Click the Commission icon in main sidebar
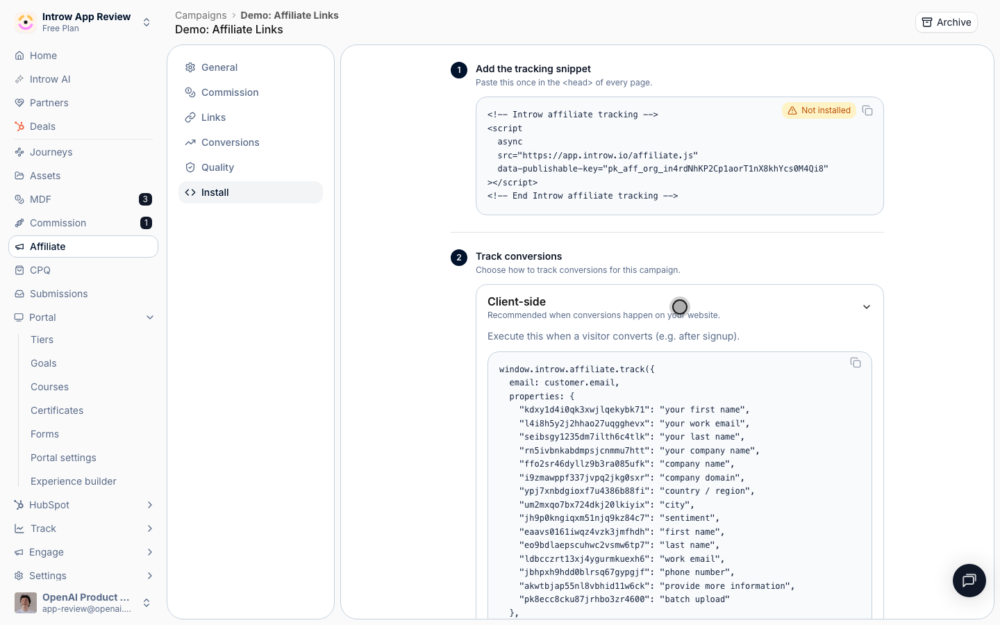The width and height of the screenshot is (1000, 625). tap(19, 223)
